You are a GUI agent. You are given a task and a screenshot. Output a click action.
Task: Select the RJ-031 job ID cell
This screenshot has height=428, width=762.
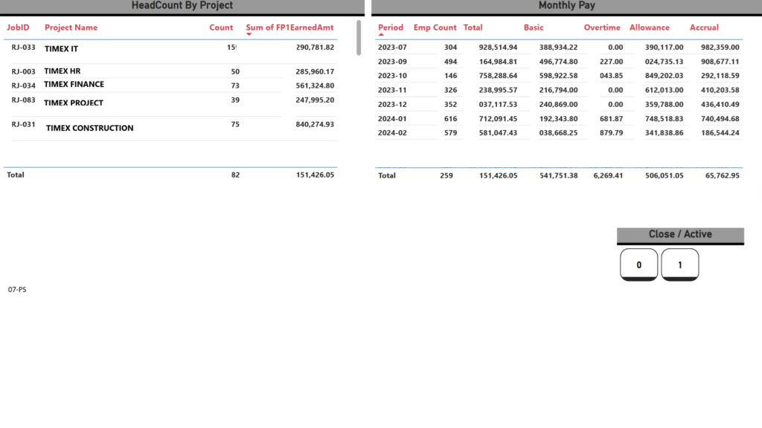click(23, 125)
